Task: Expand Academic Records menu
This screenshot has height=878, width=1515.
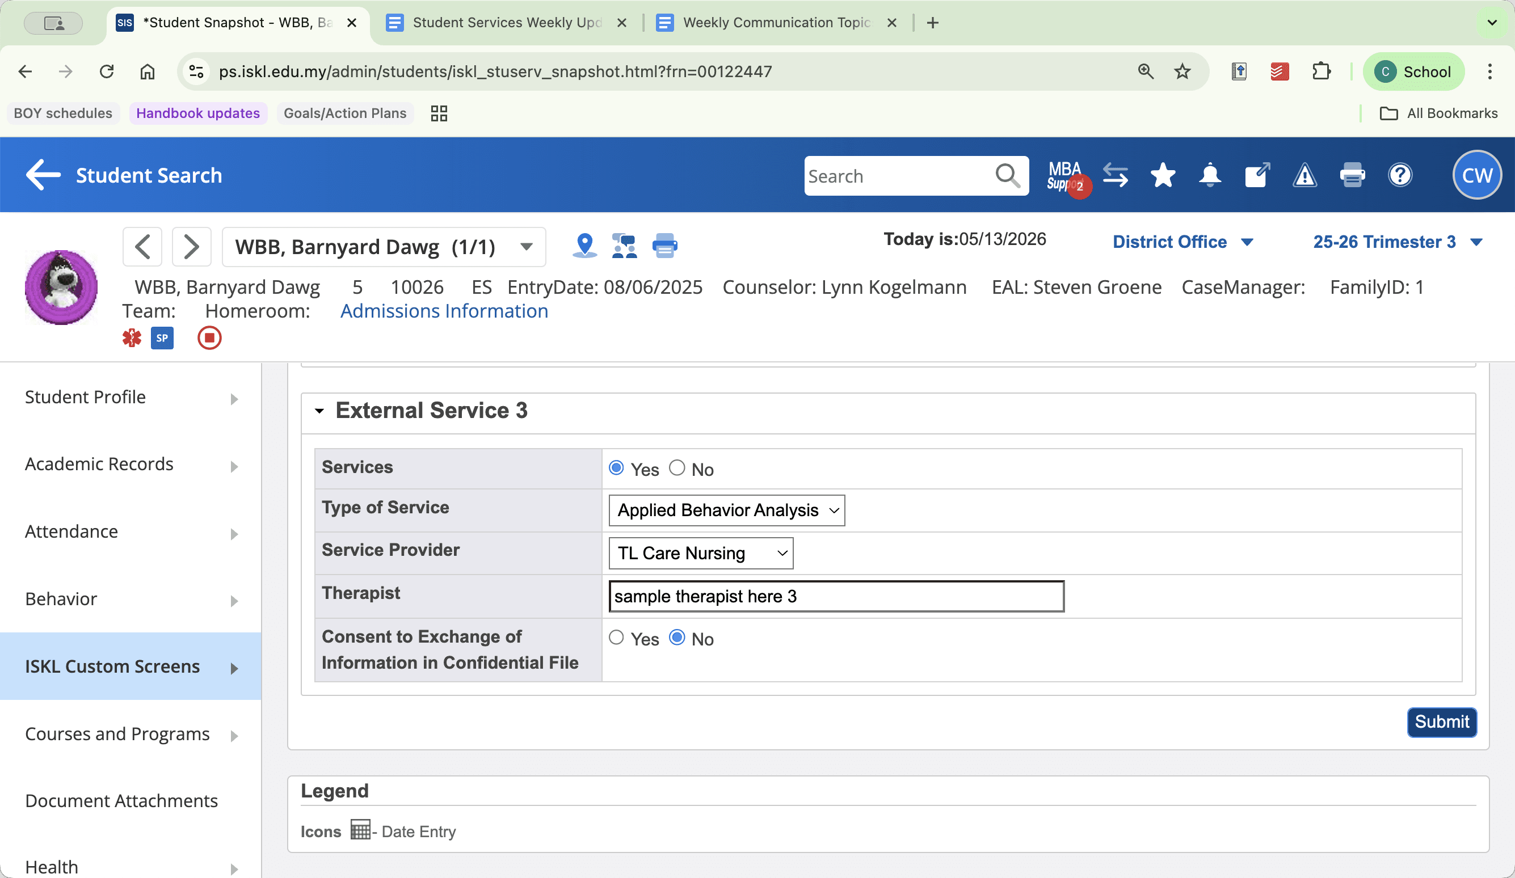Action: coord(131,465)
